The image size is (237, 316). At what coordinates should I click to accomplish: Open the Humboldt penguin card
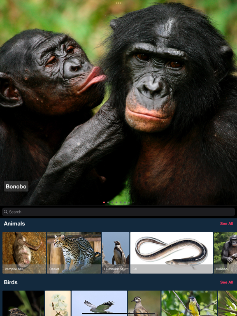point(116,253)
